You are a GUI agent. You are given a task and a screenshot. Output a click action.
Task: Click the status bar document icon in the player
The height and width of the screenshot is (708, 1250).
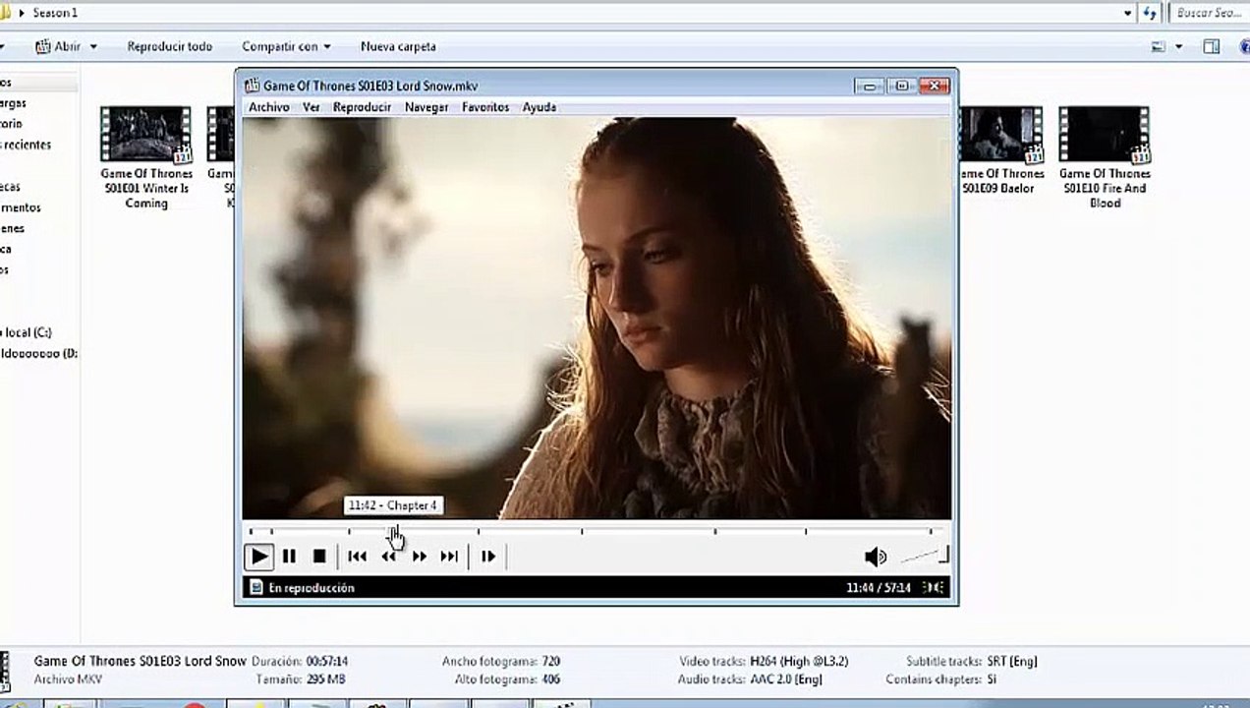pyautogui.click(x=256, y=588)
